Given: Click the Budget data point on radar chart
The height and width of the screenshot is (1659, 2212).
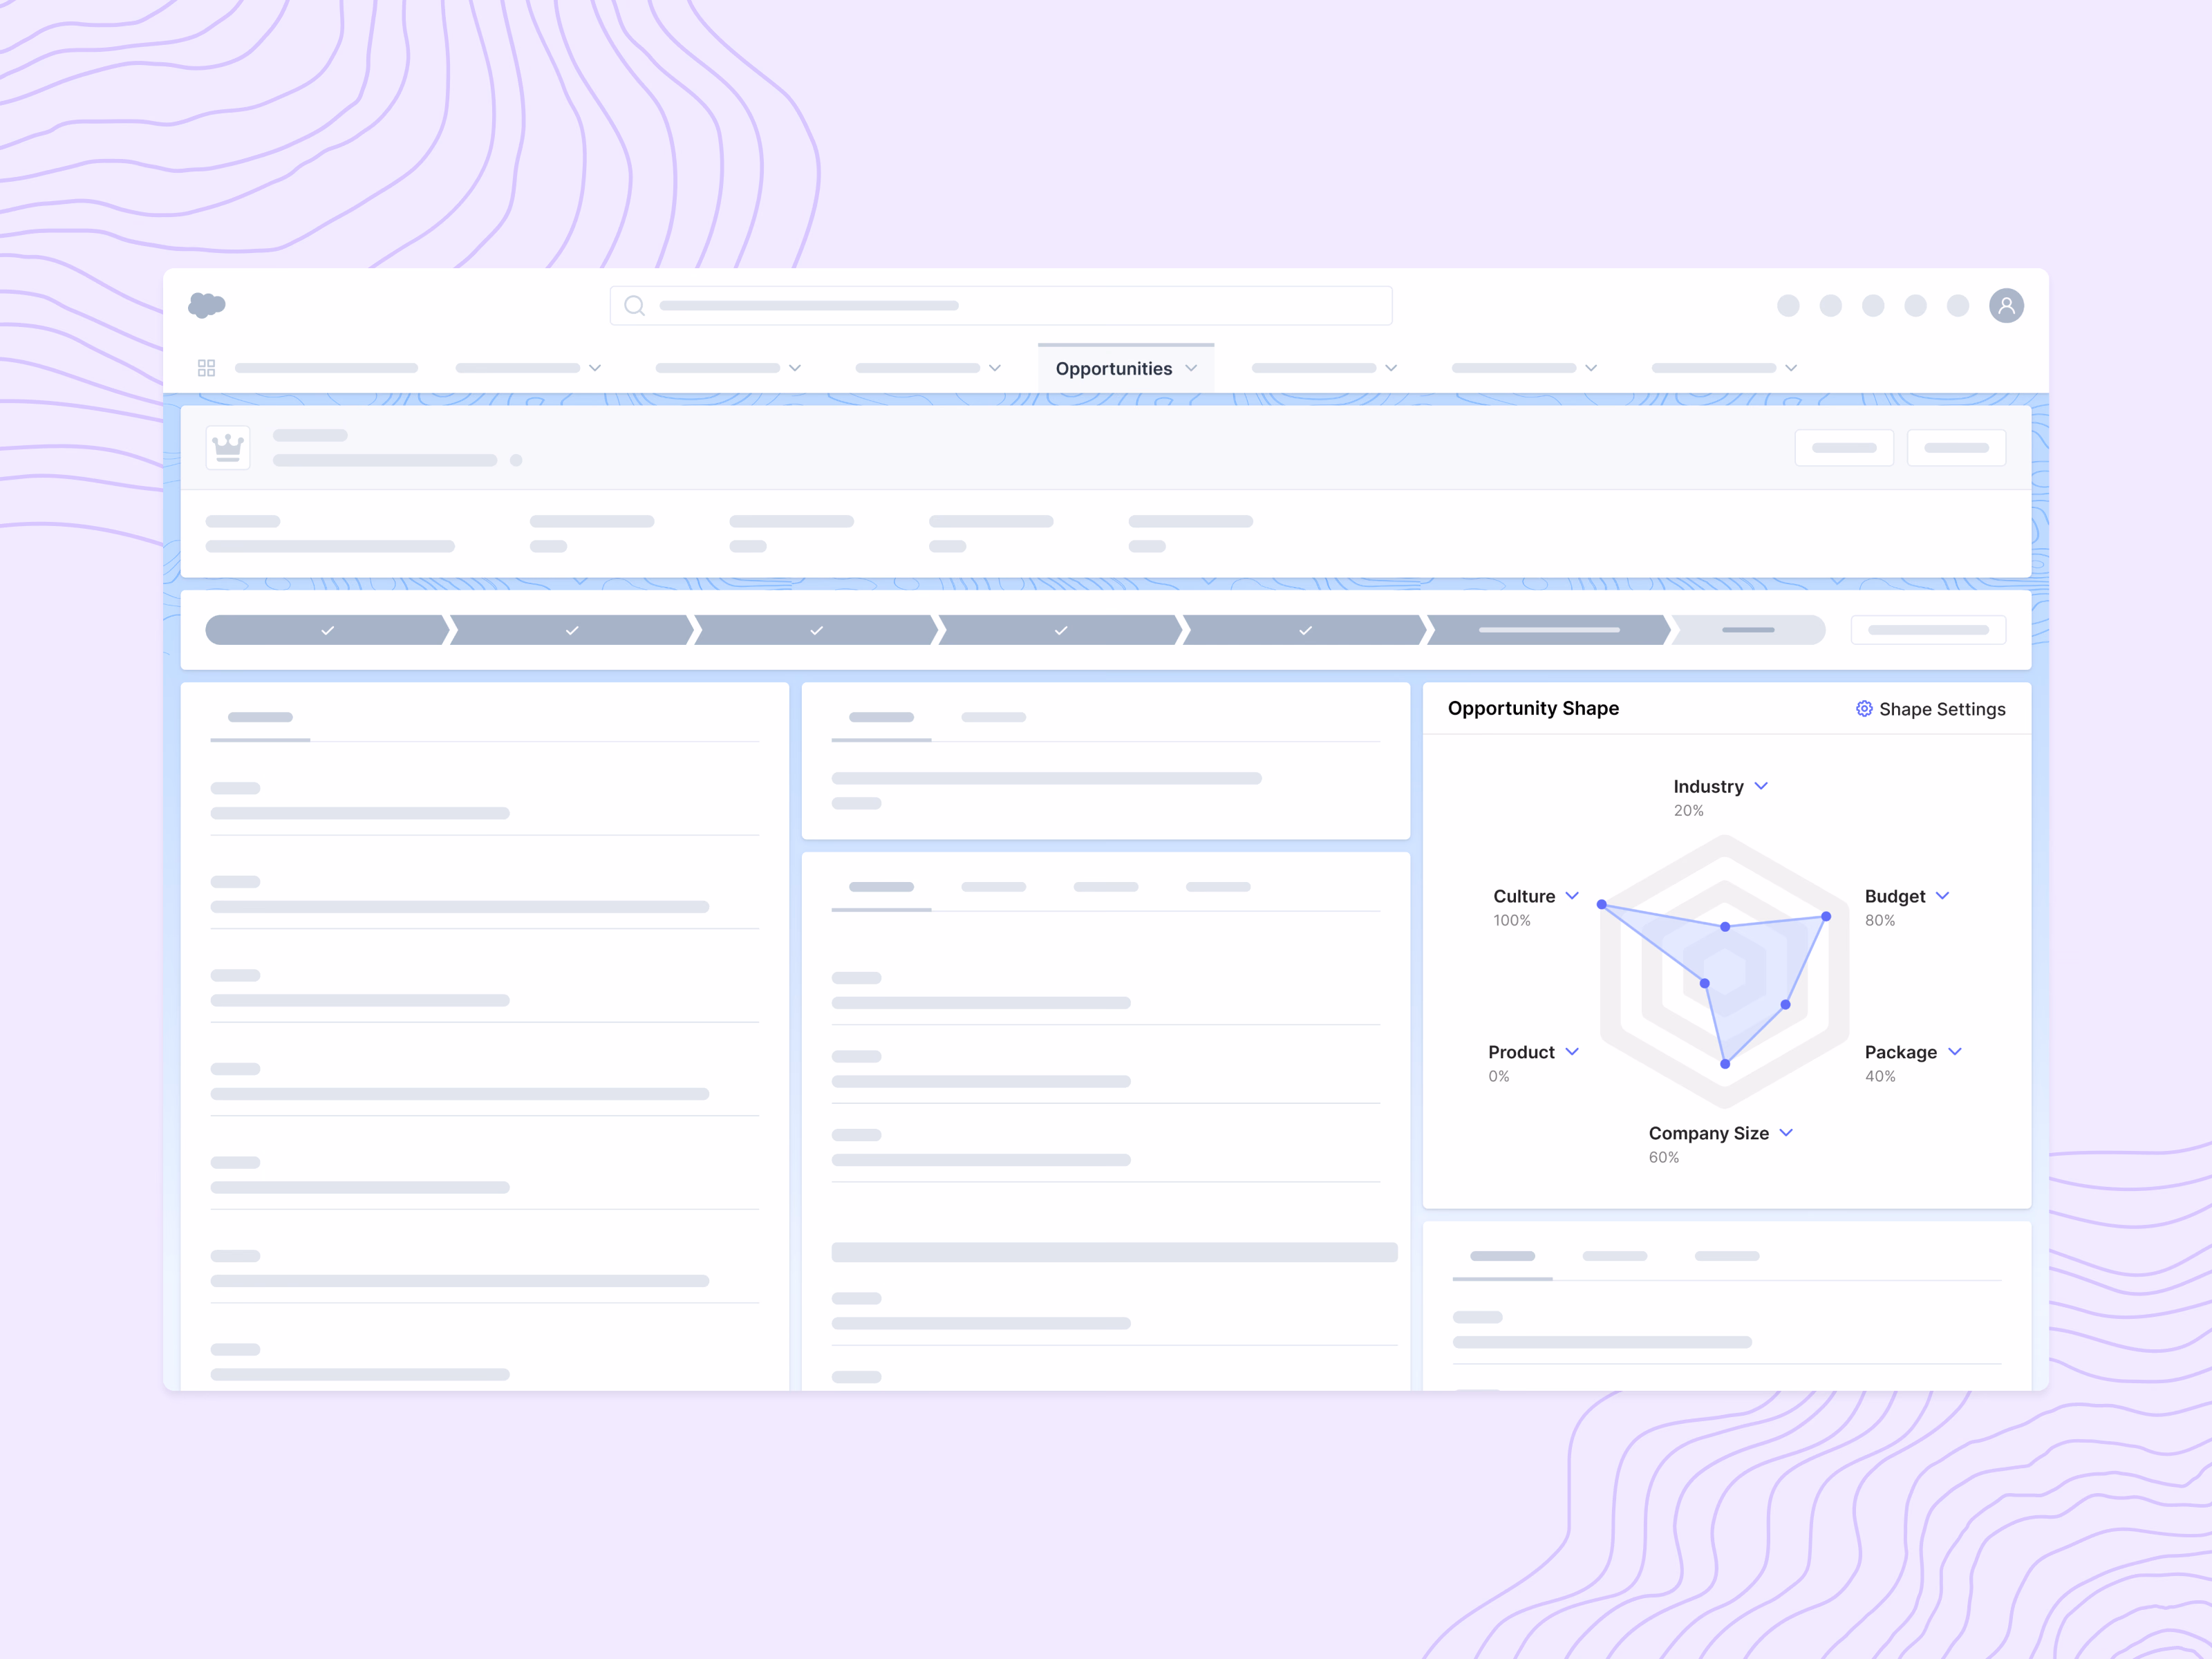Looking at the screenshot, I should (x=1826, y=916).
